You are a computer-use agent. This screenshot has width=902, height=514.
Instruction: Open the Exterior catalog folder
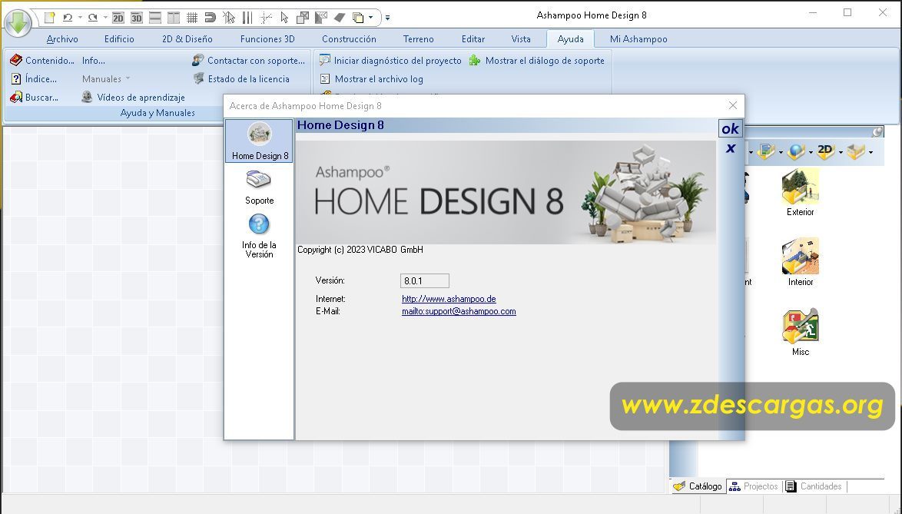pos(800,193)
